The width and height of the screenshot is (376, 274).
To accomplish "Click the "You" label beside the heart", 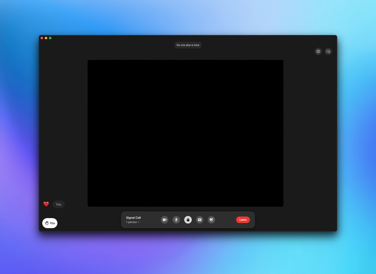I will (x=58, y=204).
